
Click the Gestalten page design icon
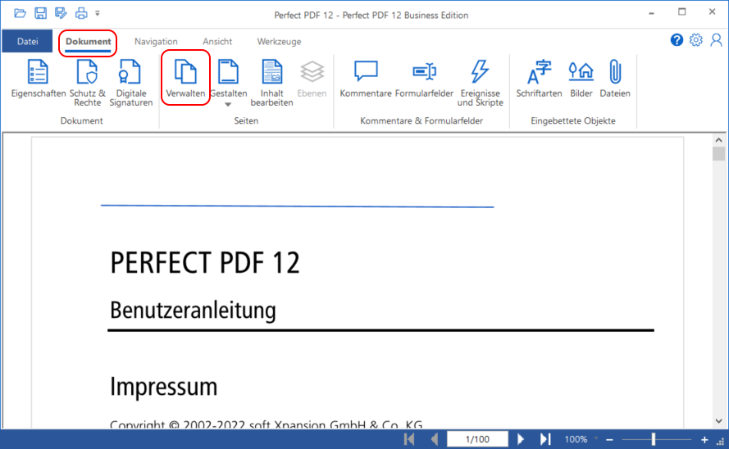(228, 72)
